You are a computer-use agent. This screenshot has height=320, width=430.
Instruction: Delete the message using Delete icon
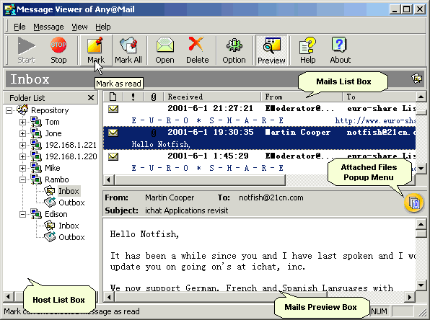197,50
